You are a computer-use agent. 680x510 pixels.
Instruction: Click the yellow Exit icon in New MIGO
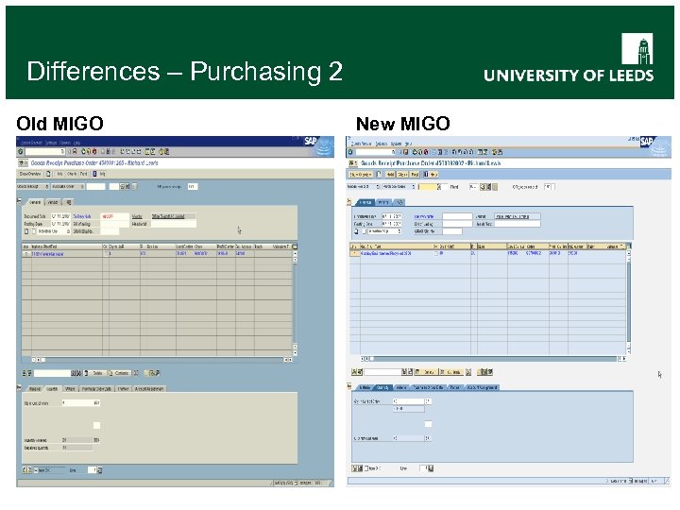click(x=420, y=152)
